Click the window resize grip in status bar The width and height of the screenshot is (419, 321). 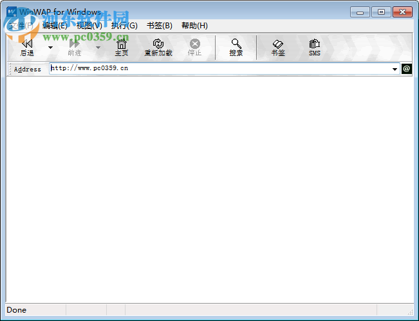click(410, 311)
